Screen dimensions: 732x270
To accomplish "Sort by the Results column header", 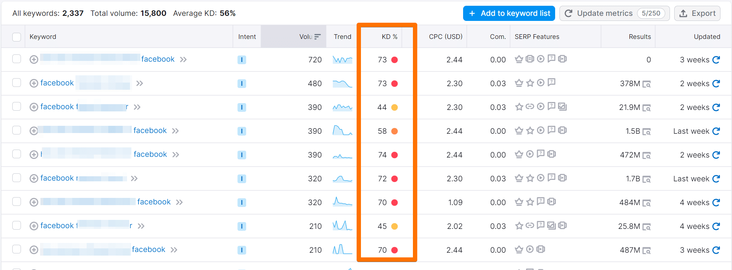I will (640, 37).
